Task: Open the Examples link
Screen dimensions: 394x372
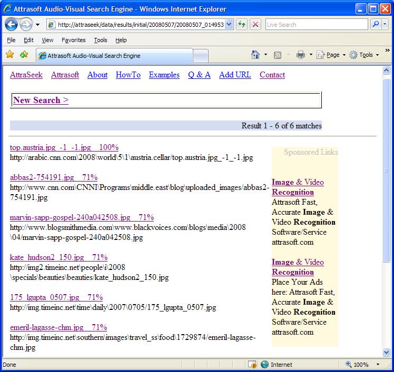Action: [164, 75]
